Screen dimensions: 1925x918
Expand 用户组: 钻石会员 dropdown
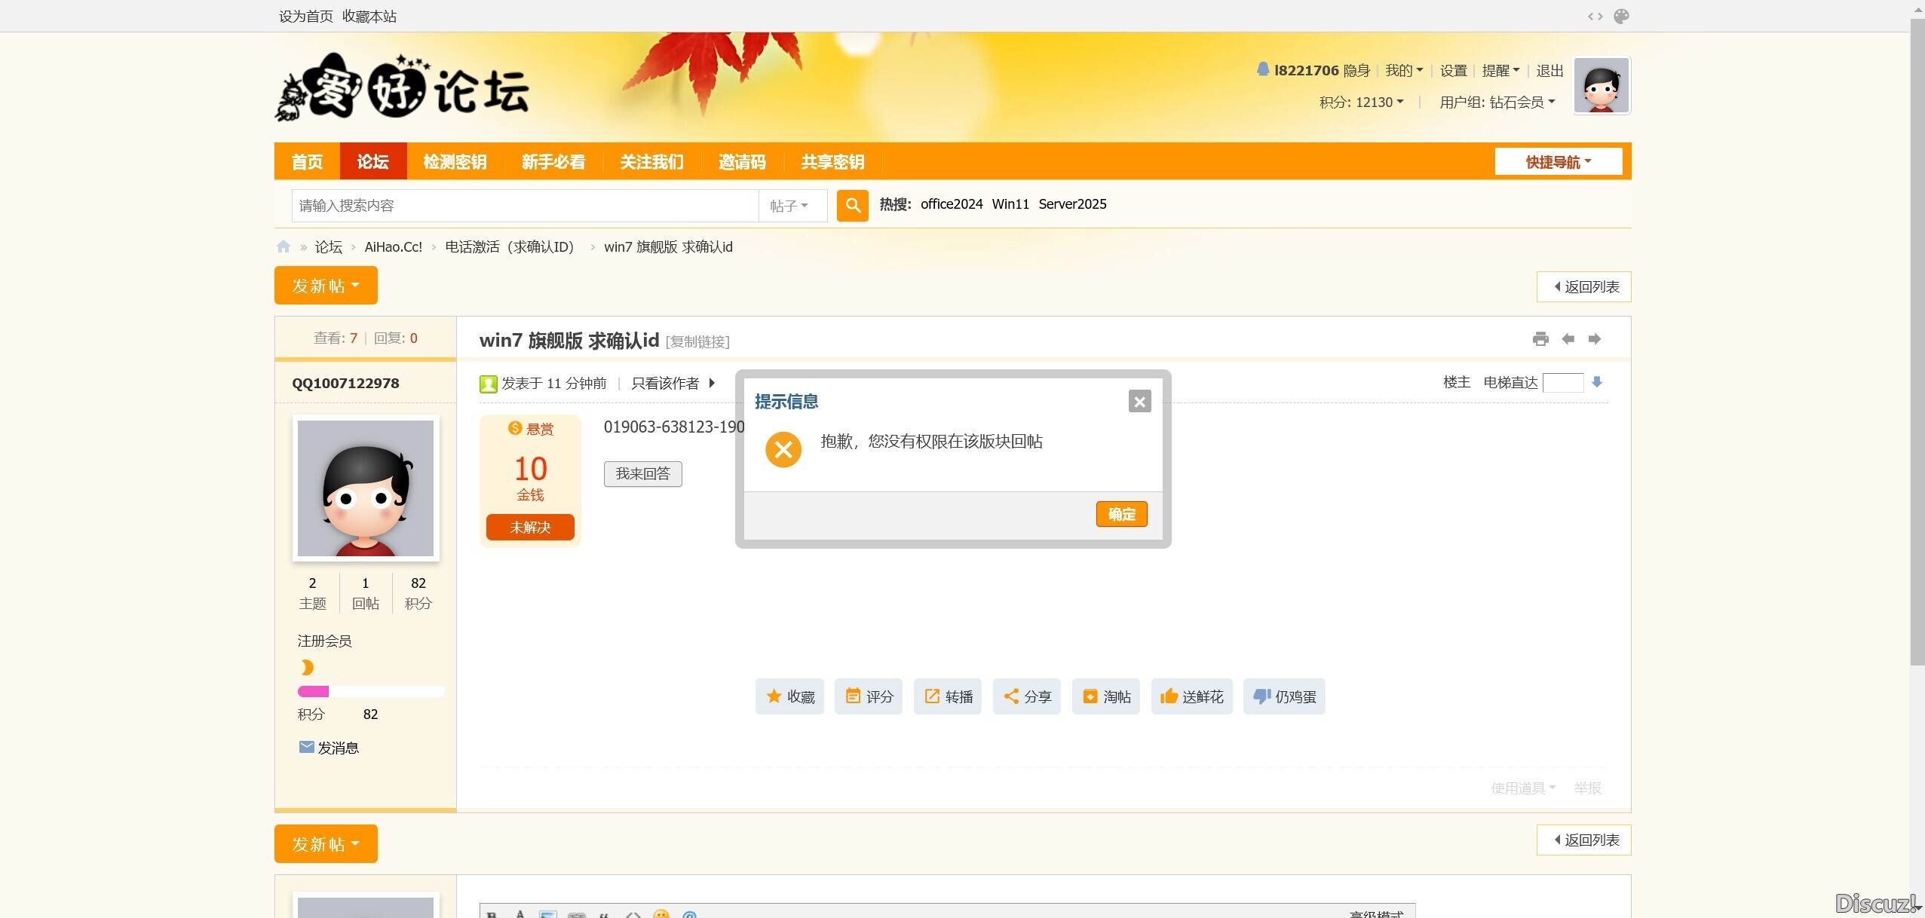[x=1497, y=103]
